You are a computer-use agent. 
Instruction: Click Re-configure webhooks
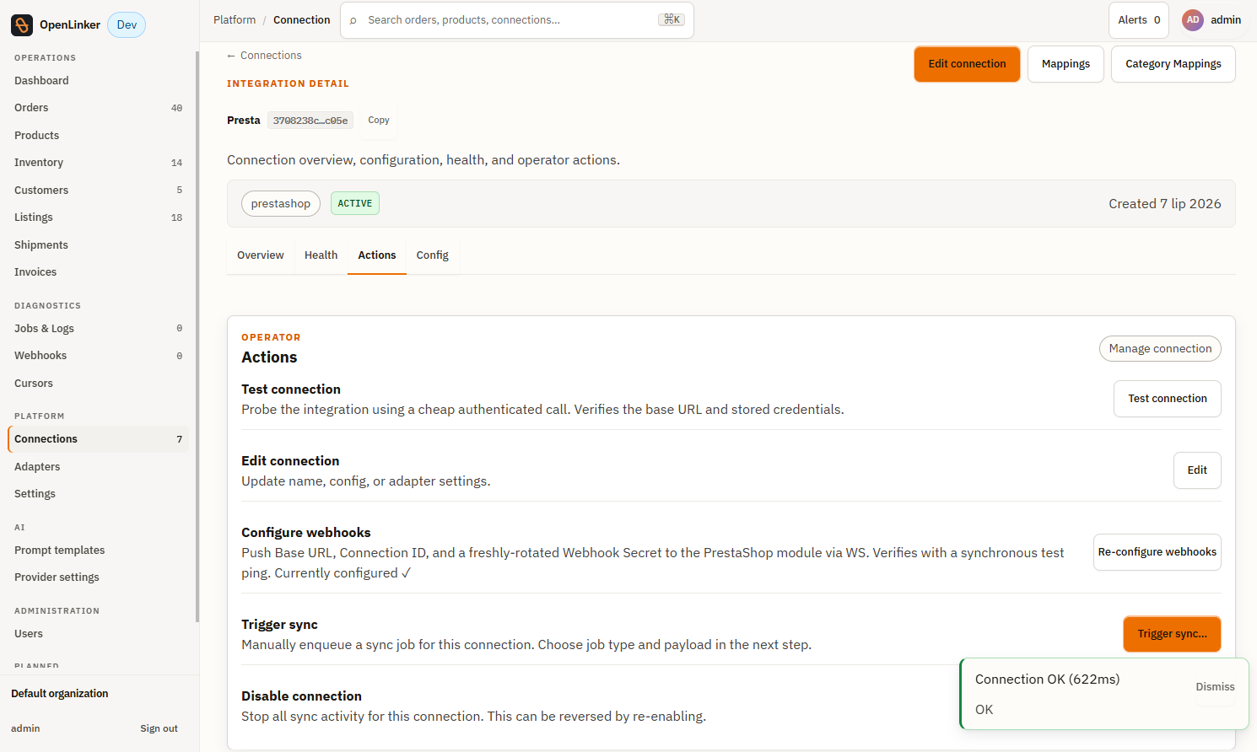1157,552
